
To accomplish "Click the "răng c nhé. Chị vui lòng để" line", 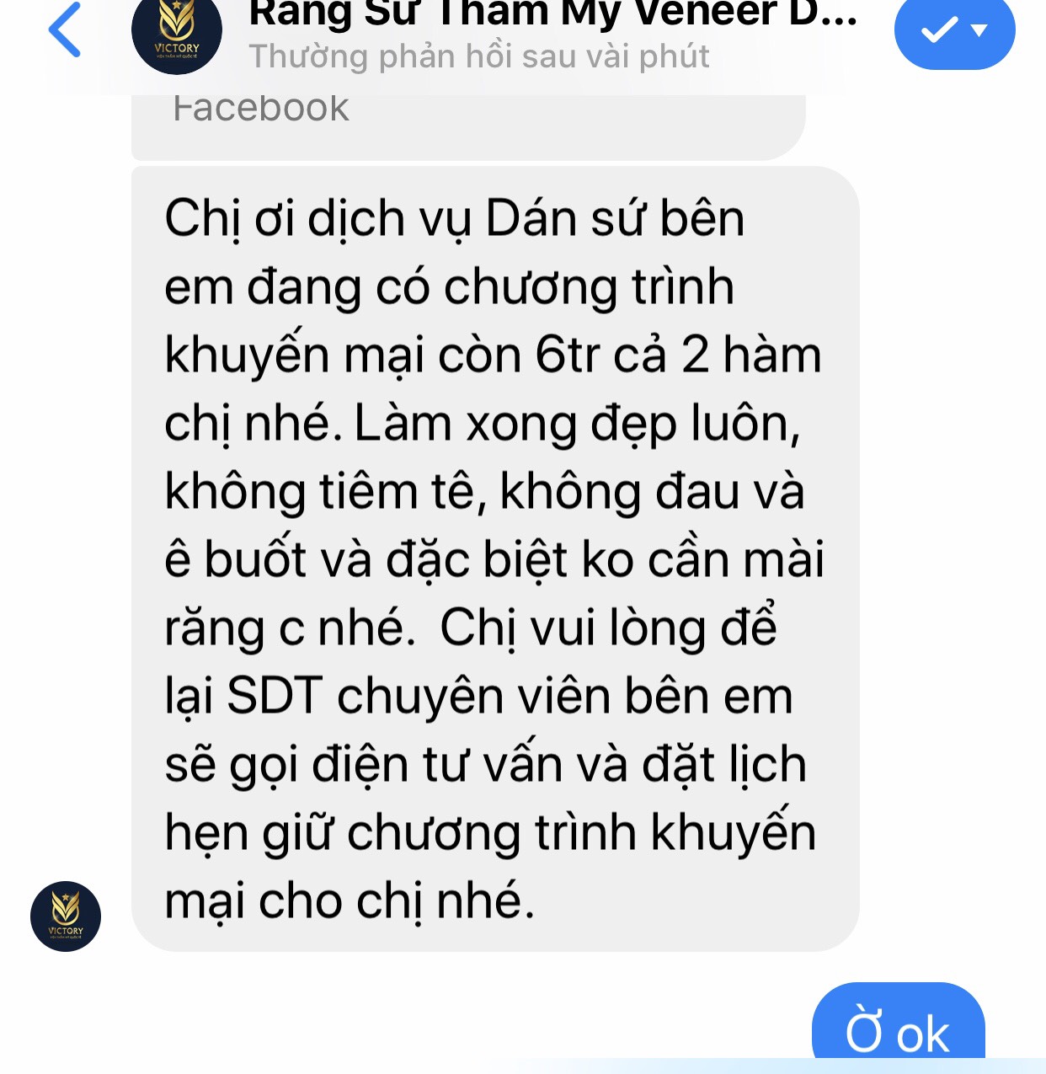I will pos(471,628).
